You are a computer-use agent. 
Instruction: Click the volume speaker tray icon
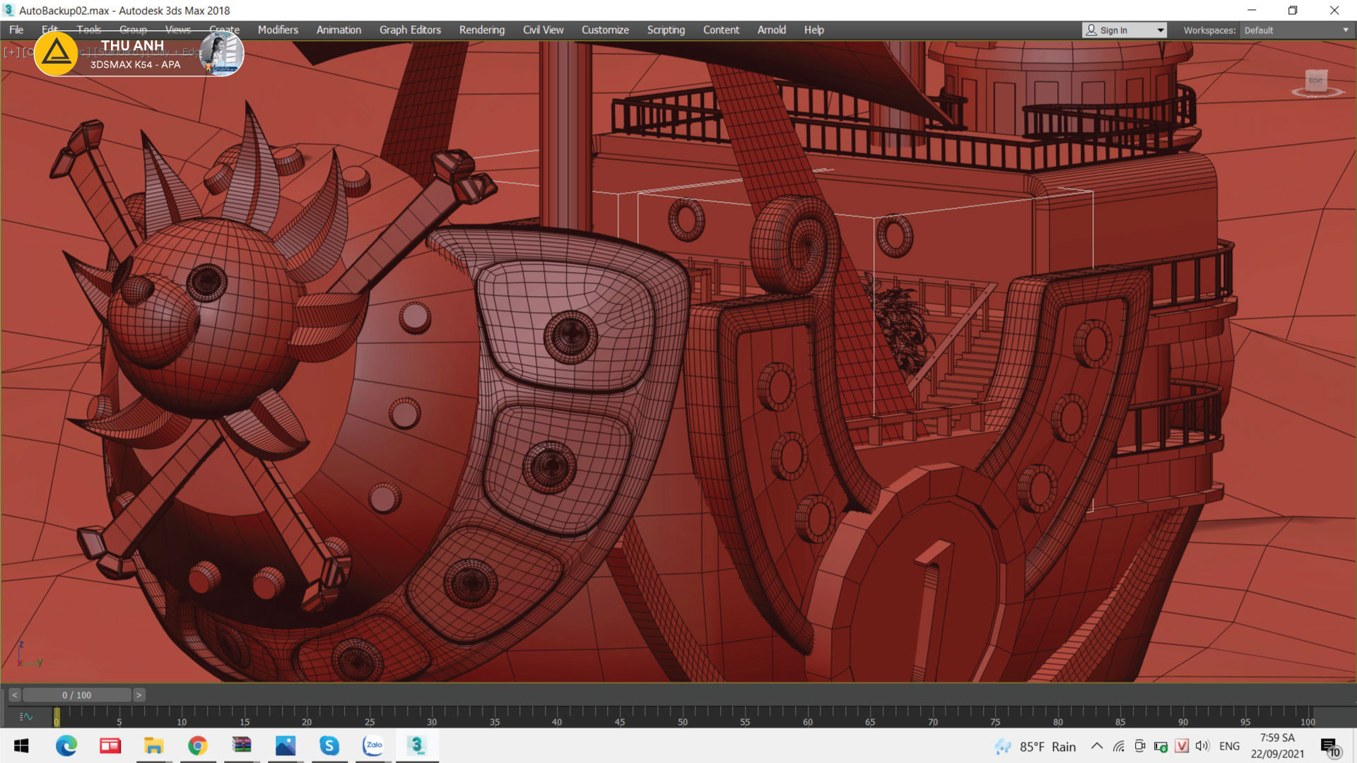pyautogui.click(x=1202, y=746)
